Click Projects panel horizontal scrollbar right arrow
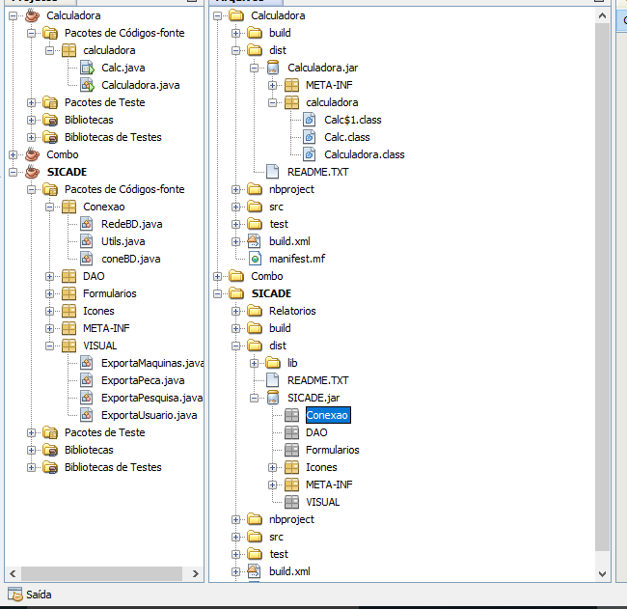Screen dimensions: 627x609 pyautogui.click(x=195, y=574)
